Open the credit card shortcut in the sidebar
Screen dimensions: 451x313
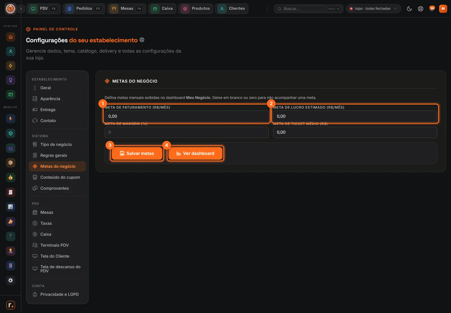point(10,95)
